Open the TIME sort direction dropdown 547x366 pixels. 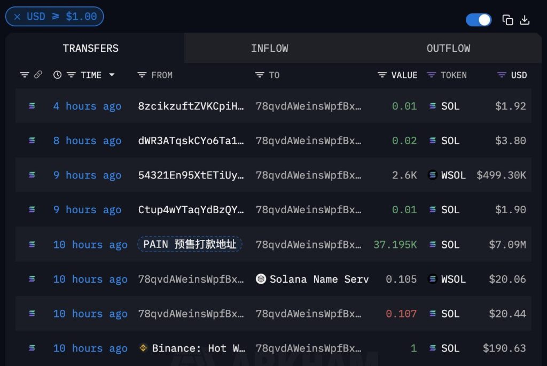[112, 75]
